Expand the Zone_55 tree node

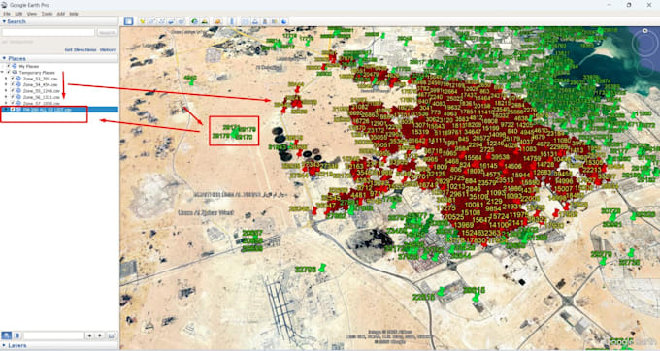pyautogui.click(x=6, y=91)
